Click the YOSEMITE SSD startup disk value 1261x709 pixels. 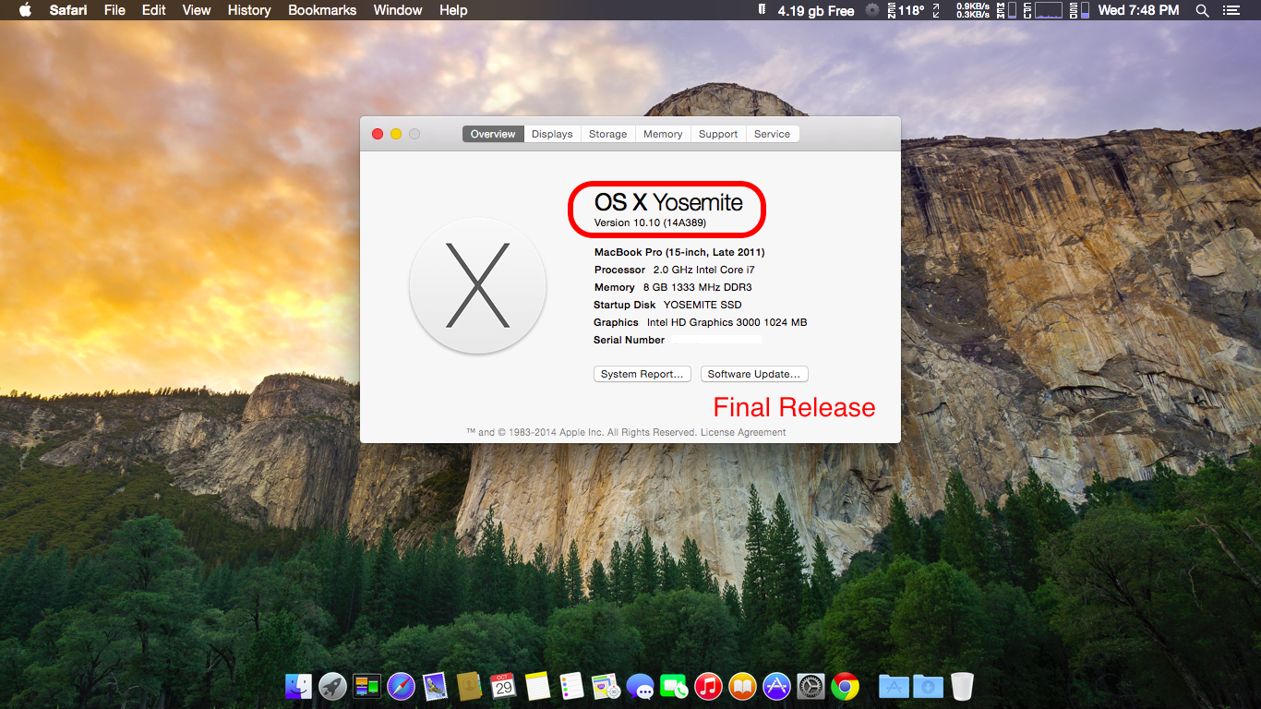pos(703,305)
